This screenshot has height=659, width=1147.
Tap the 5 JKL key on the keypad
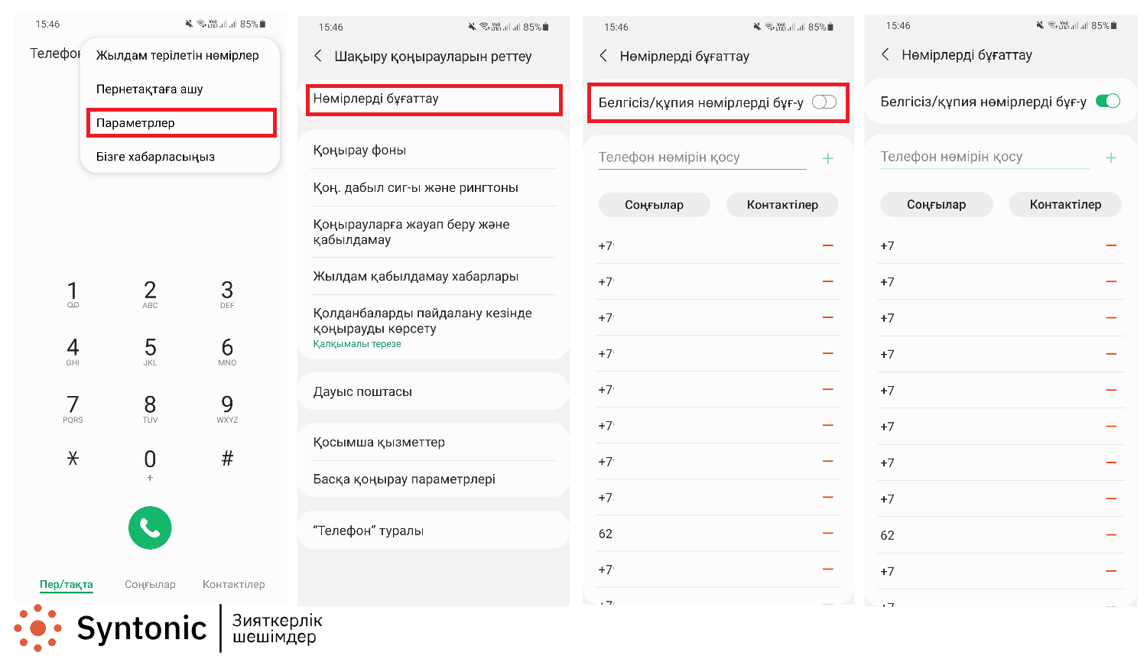click(x=150, y=352)
